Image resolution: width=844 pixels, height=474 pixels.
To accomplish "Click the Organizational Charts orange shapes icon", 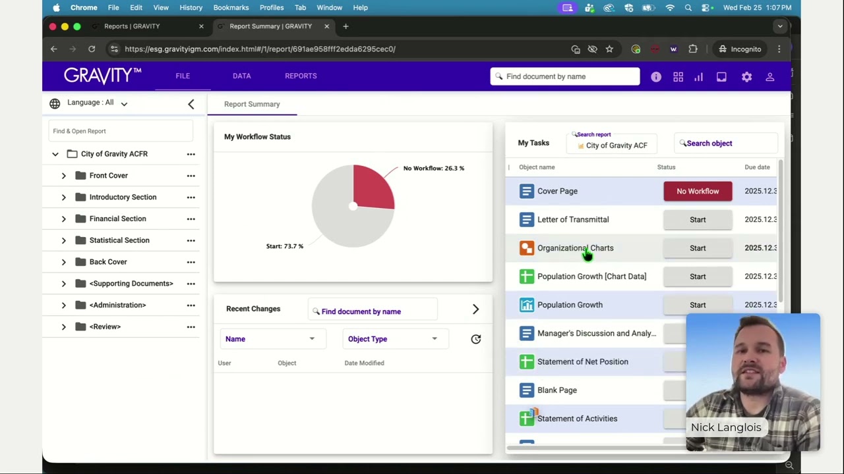I will coord(526,248).
